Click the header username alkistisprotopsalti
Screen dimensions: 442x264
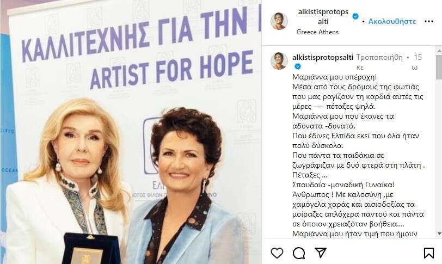click(323, 17)
